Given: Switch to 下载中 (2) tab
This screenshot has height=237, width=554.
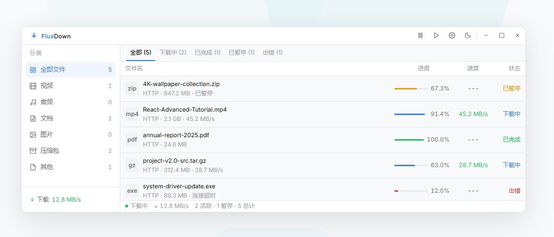Looking at the screenshot, I should (x=173, y=53).
